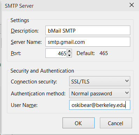
Task: Click the OK button
Action: pyautogui.click(x=79, y=123)
